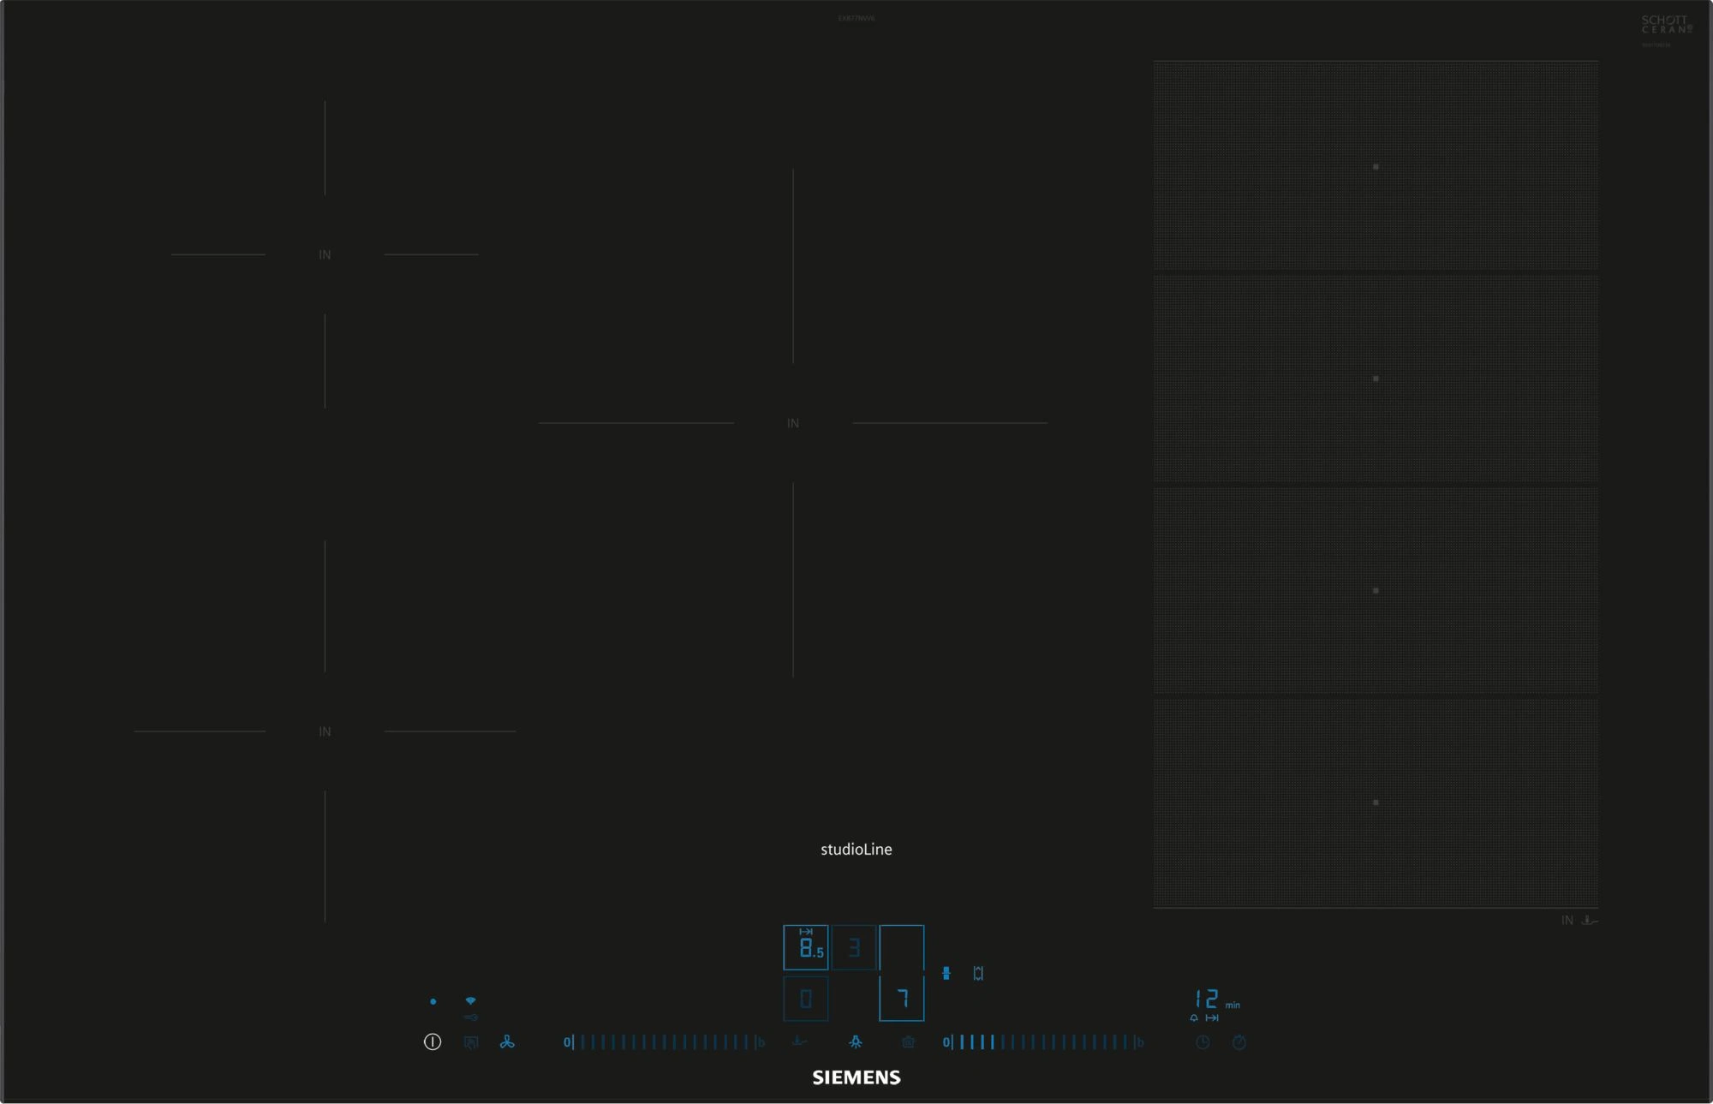Toggle the flex zone combine icon
The height and width of the screenshot is (1104, 1713).
[x=946, y=973]
